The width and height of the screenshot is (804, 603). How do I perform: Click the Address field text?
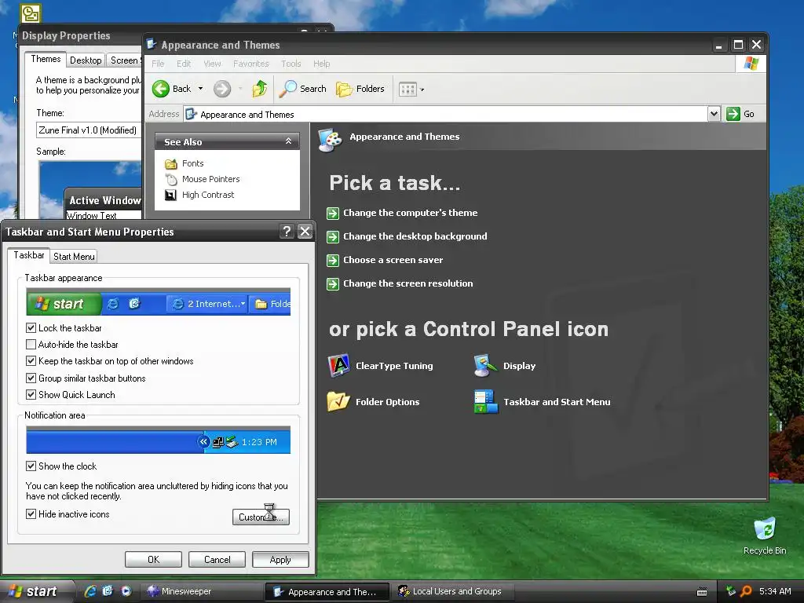pos(247,115)
